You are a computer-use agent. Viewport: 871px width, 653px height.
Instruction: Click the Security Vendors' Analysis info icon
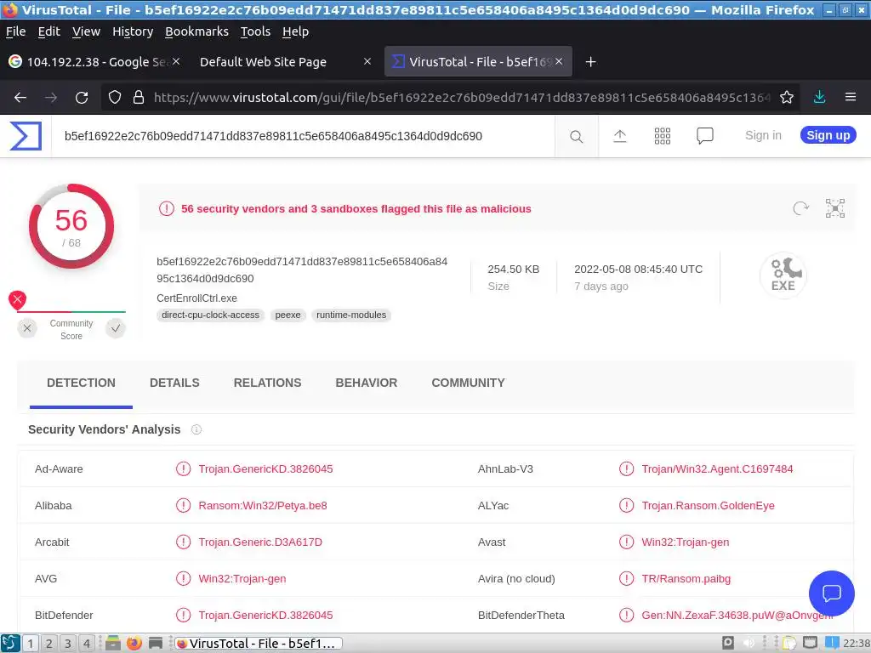point(196,429)
